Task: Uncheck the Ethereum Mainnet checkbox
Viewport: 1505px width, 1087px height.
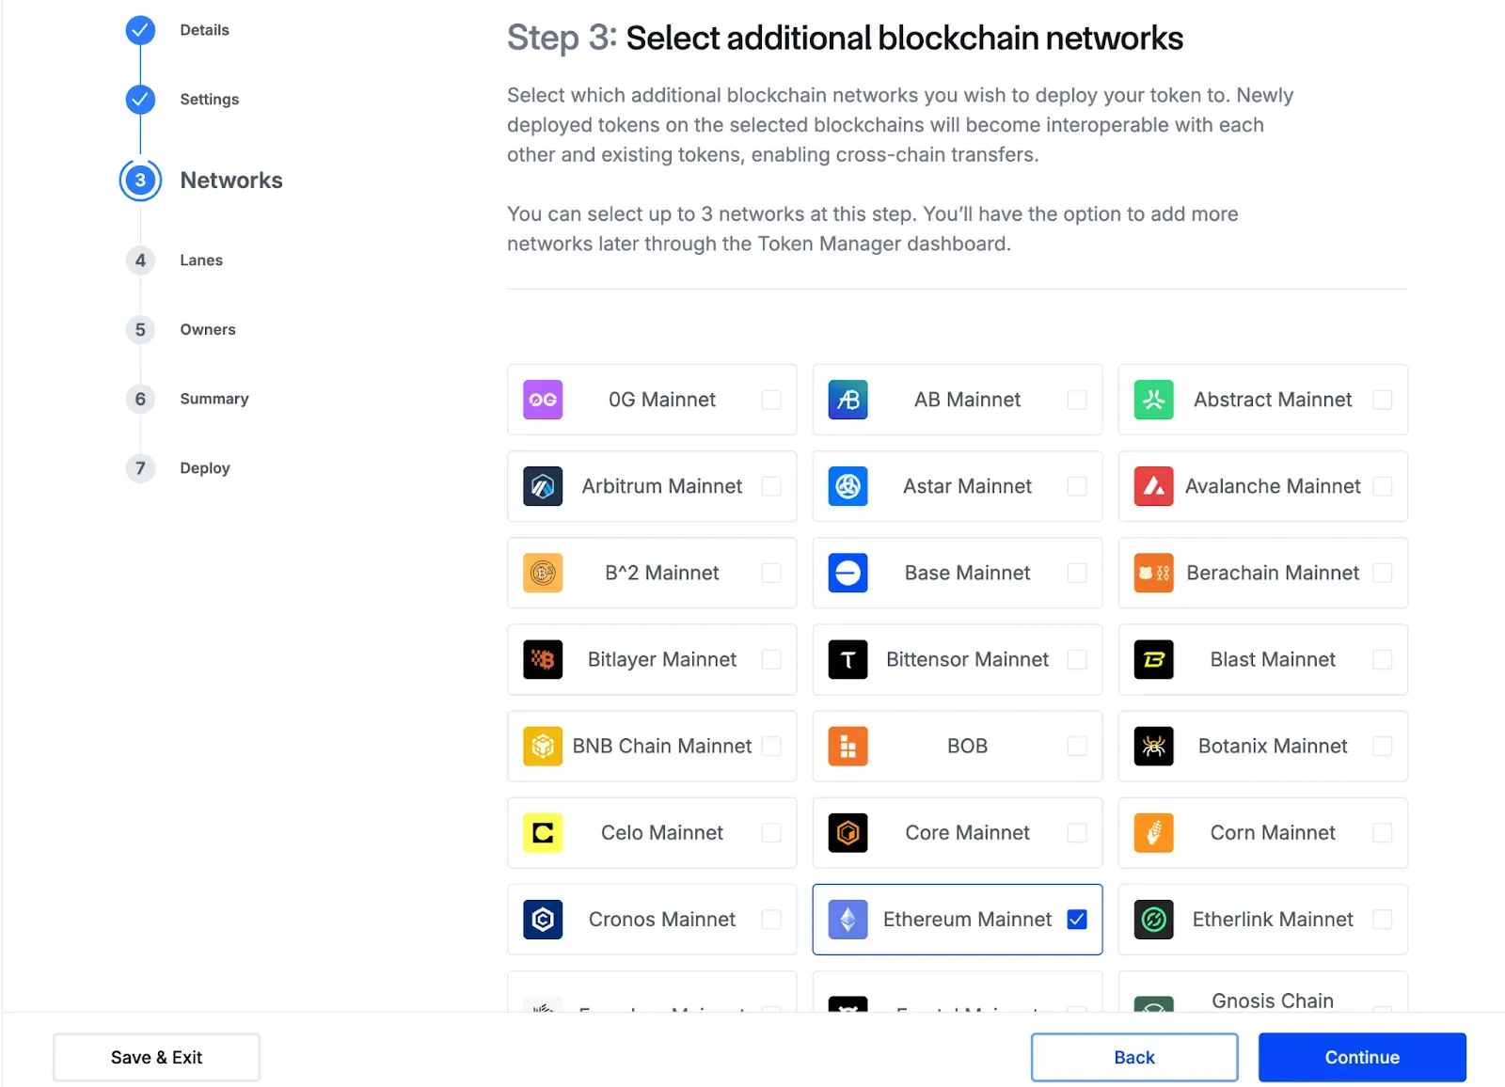Action: point(1077,919)
